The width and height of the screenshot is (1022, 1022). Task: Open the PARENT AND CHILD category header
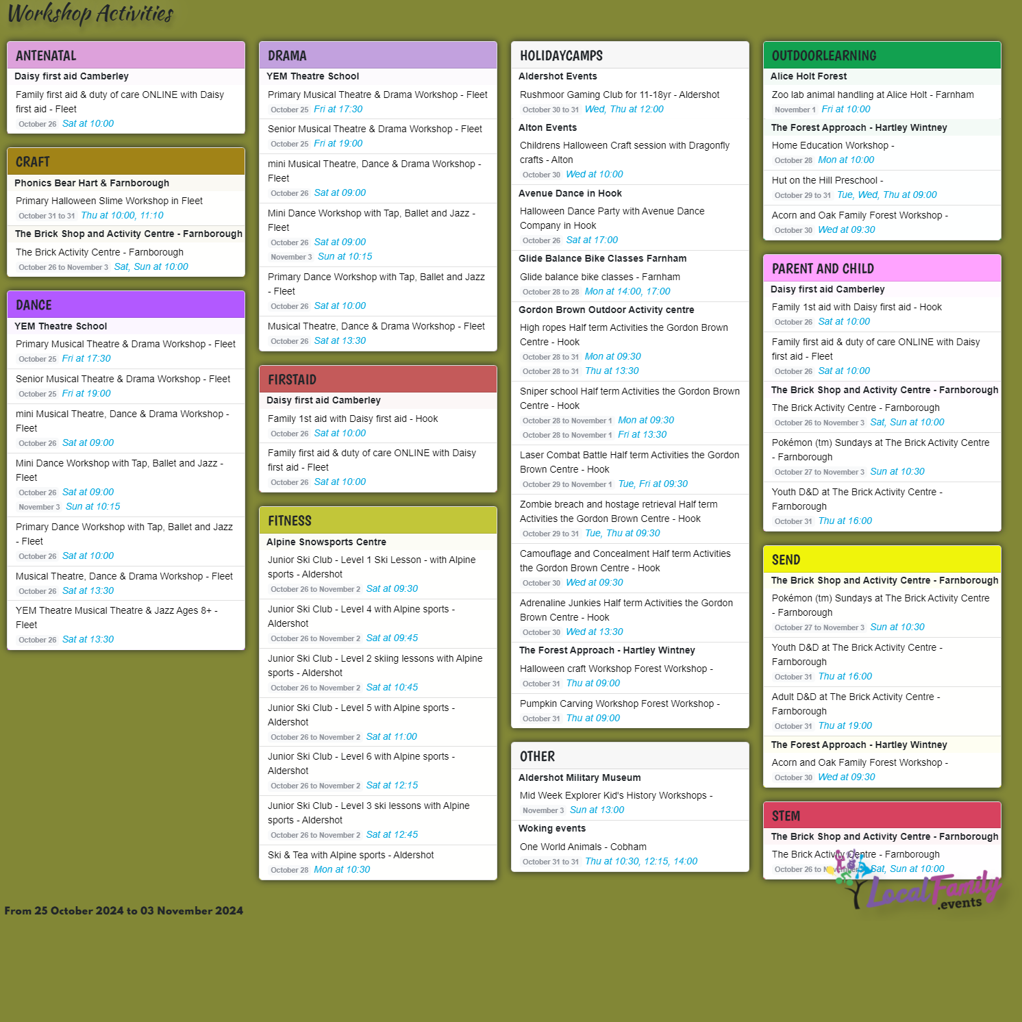tap(882, 269)
